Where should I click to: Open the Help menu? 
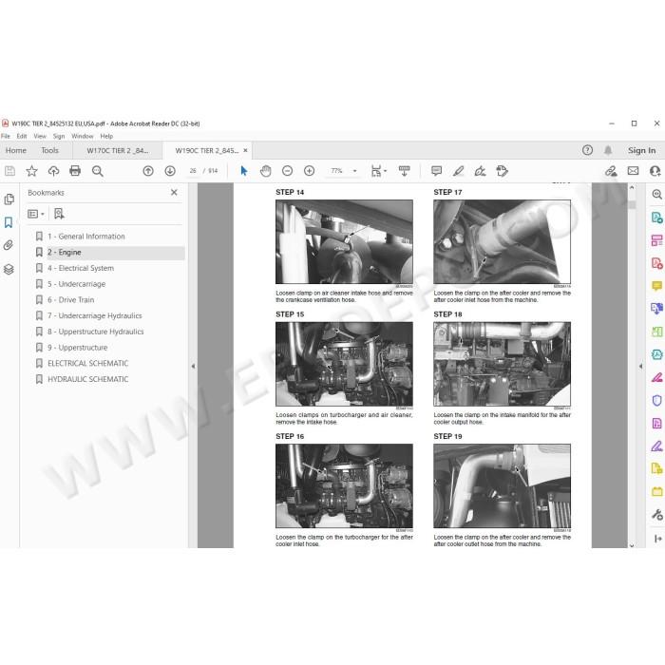coord(106,136)
